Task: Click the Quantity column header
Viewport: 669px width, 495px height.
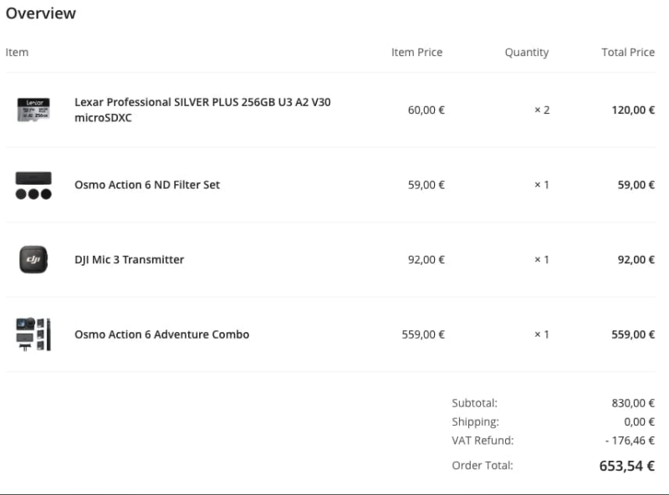Action: click(526, 52)
